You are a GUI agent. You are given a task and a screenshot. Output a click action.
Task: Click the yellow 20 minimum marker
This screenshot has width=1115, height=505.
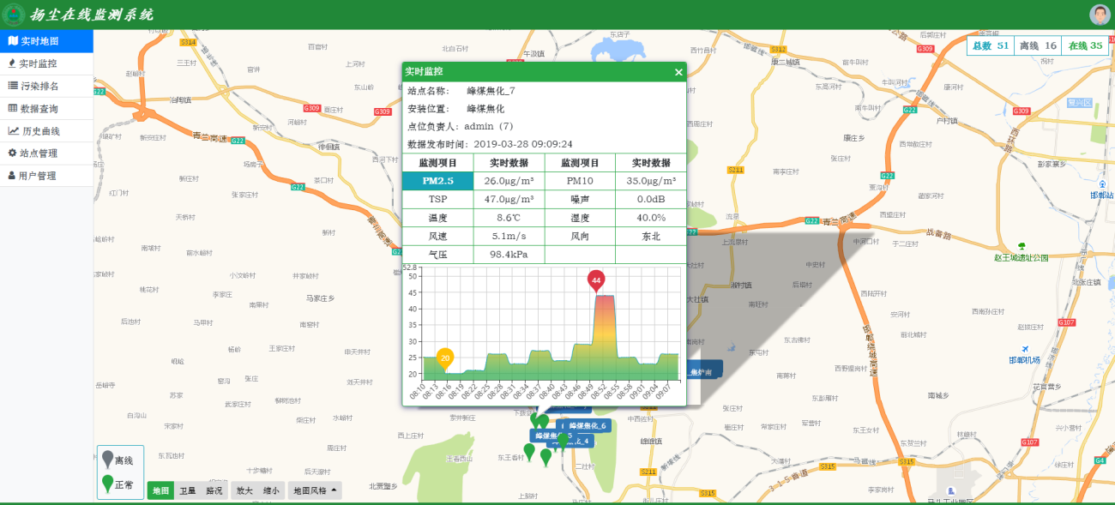(x=444, y=358)
